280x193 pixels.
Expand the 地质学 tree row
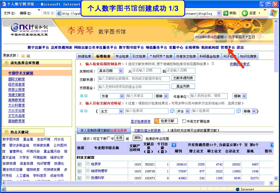(88, 164)
